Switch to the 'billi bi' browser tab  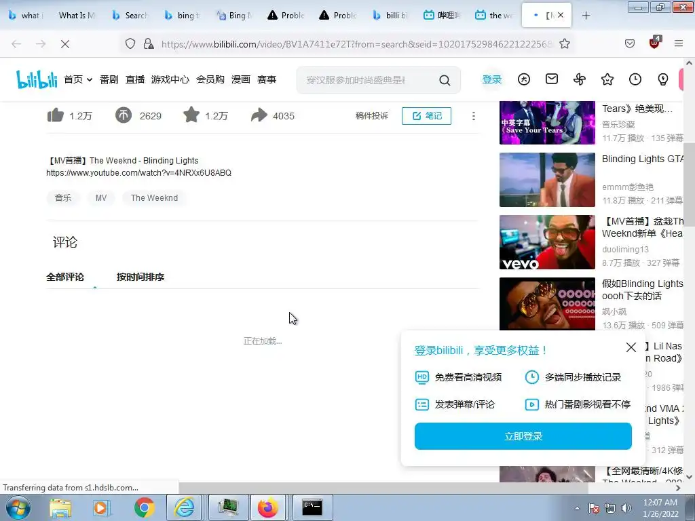click(390, 16)
